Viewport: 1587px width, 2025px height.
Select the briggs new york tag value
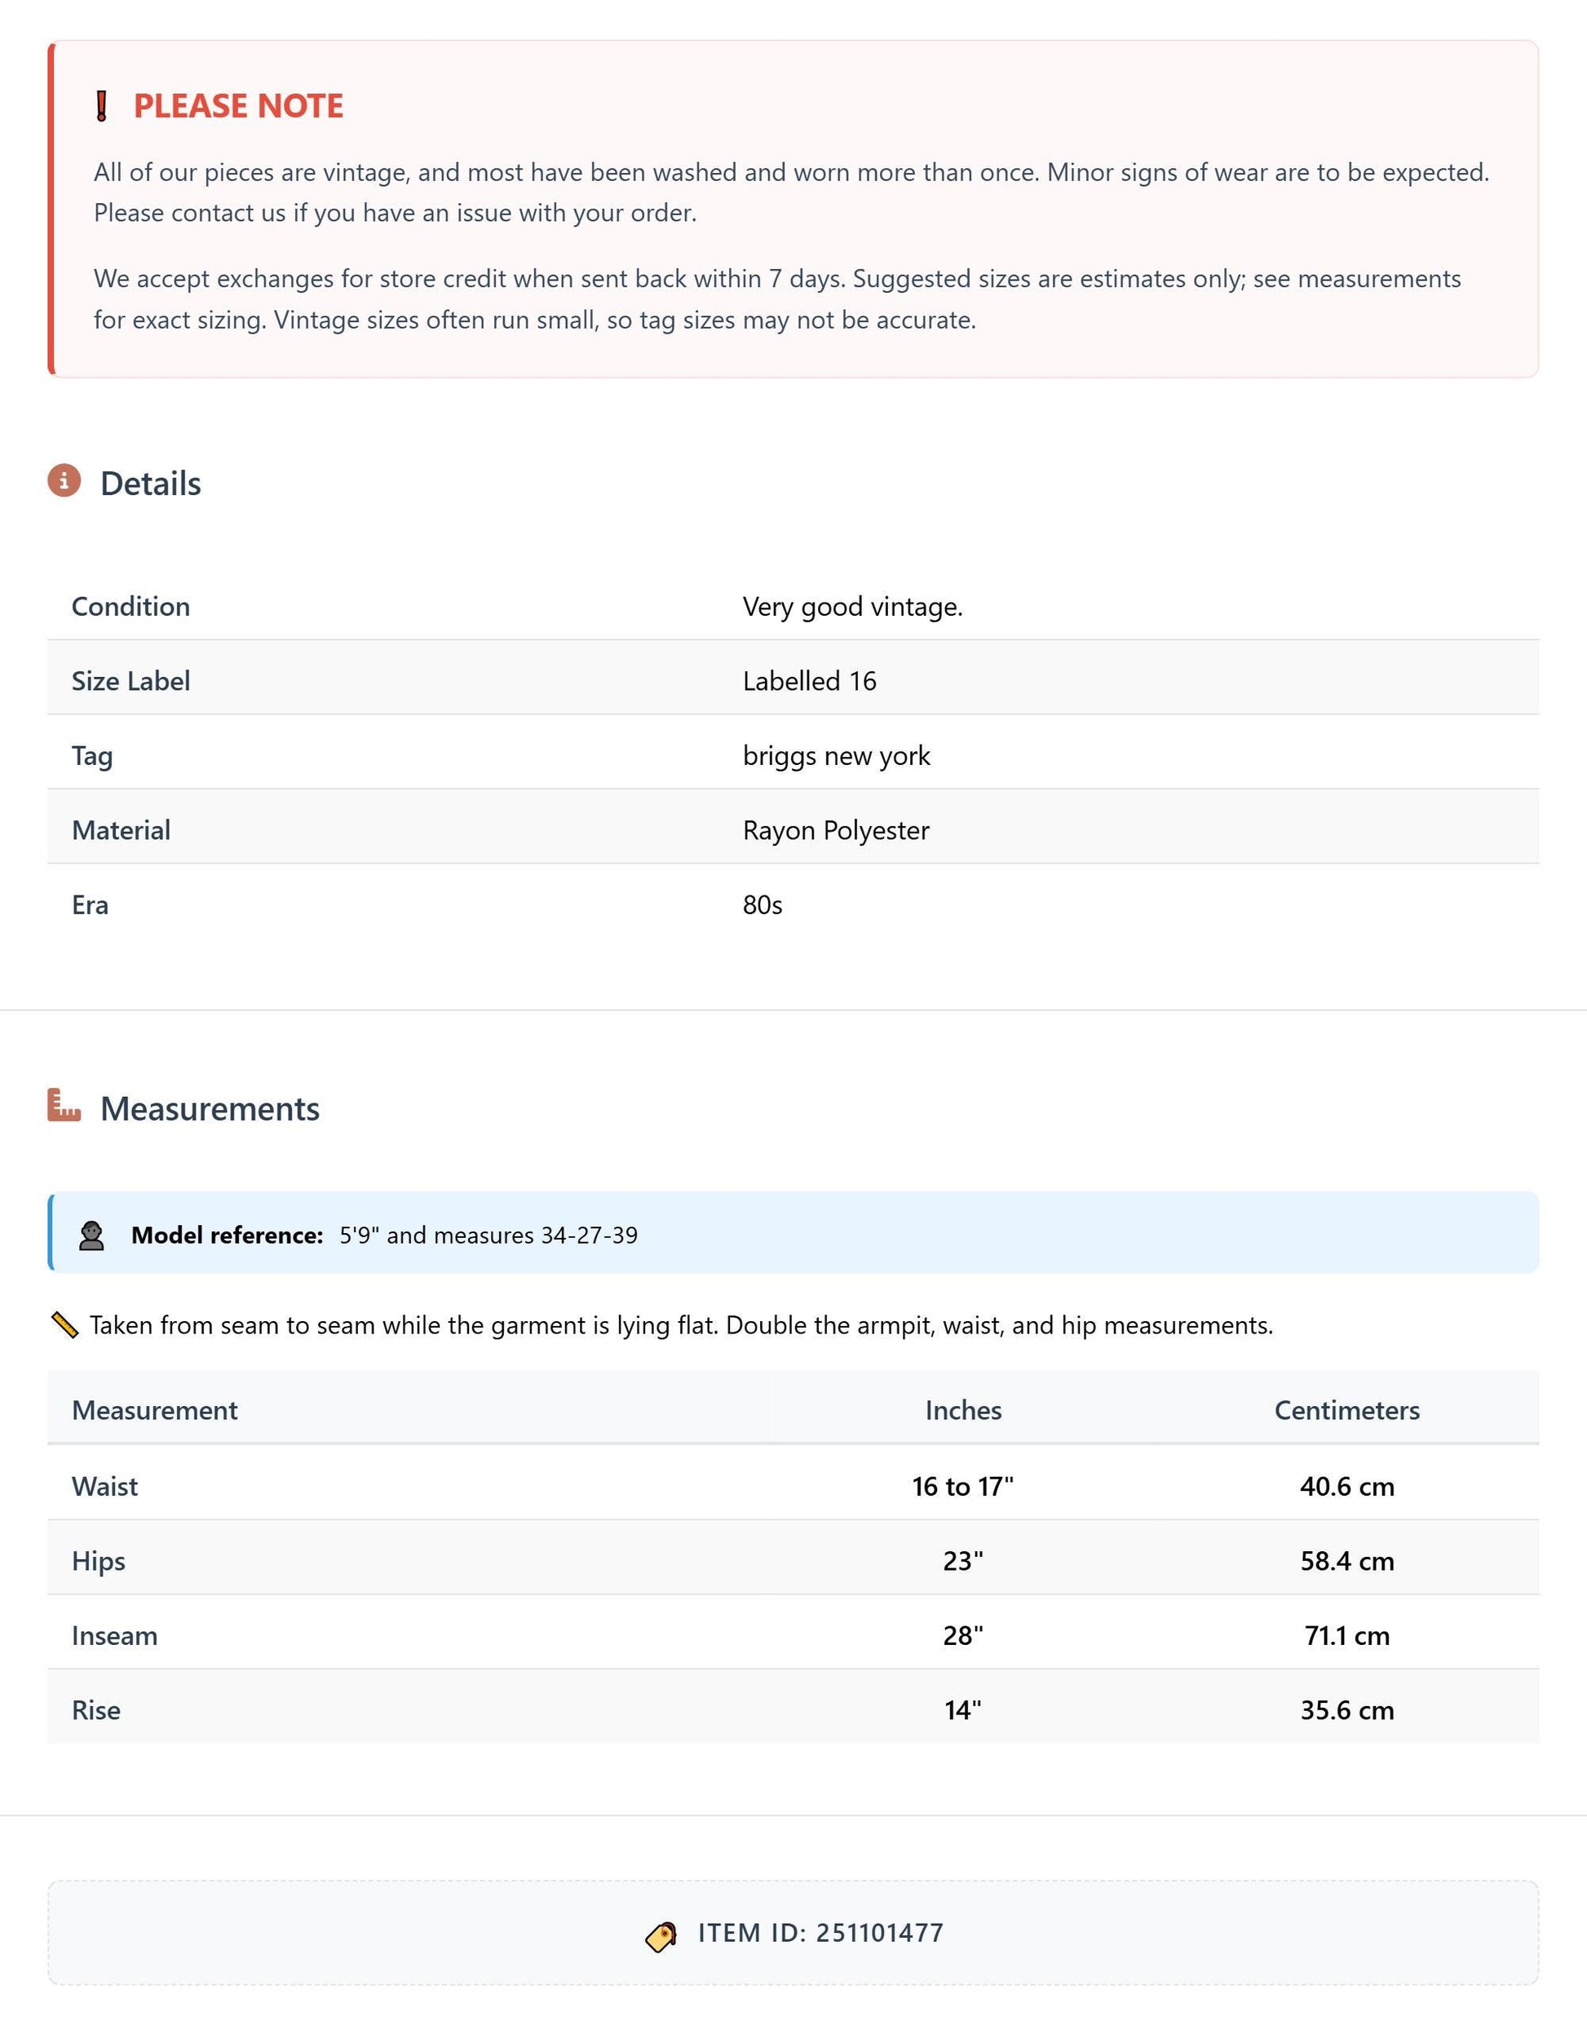pos(836,757)
